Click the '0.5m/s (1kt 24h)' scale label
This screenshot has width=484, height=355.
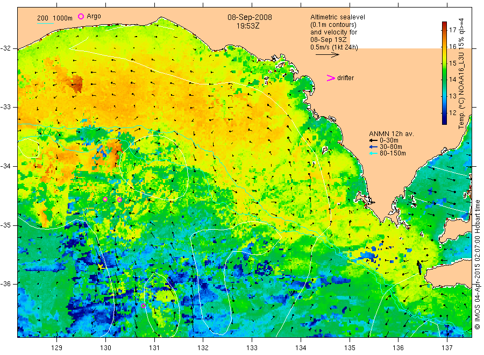pos(334,47)
